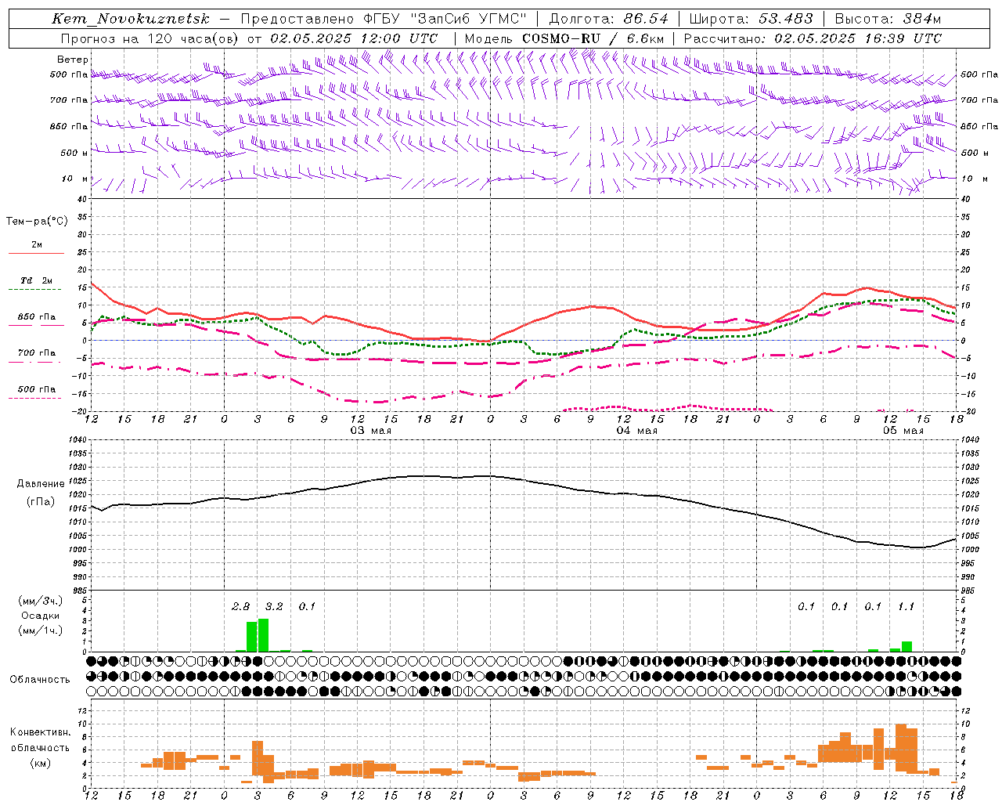Click the 3.2 precipitation amount value

[274, 606]
